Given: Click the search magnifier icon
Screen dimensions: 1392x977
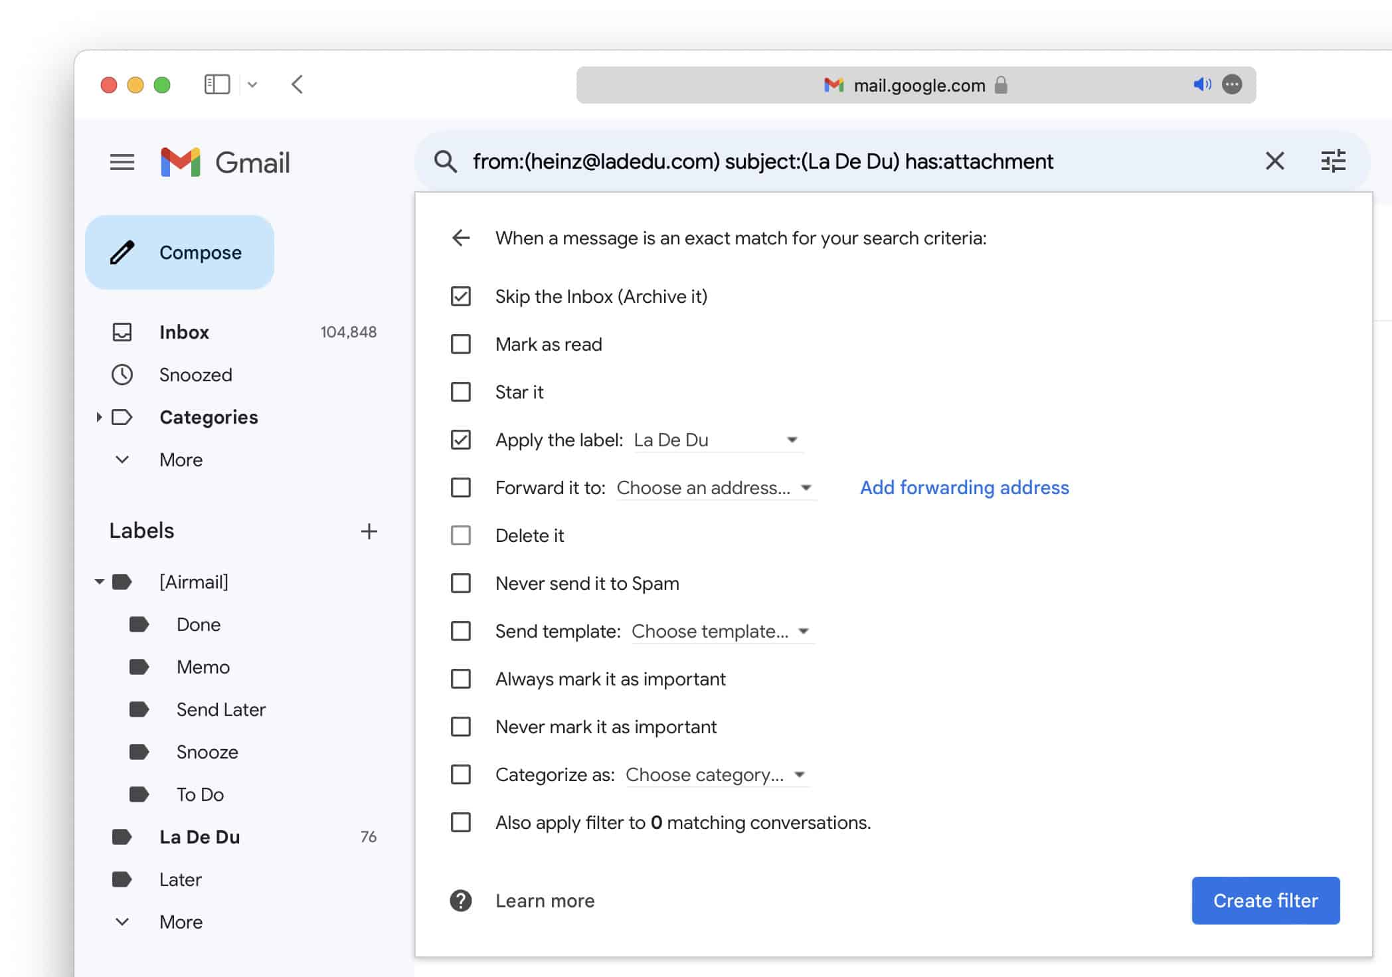Looking at the screenshot, I should pyautogui.click(x=445, y=161).
